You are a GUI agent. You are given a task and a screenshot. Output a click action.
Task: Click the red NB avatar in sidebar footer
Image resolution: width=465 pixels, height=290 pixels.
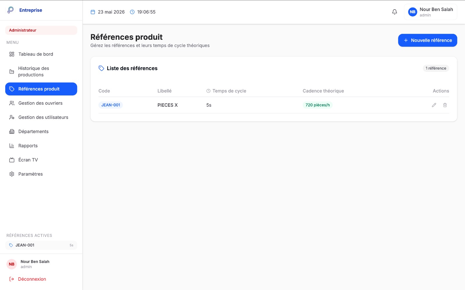[12, 264]
